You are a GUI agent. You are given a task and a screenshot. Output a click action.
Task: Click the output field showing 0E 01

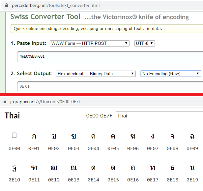pos(109,87)
